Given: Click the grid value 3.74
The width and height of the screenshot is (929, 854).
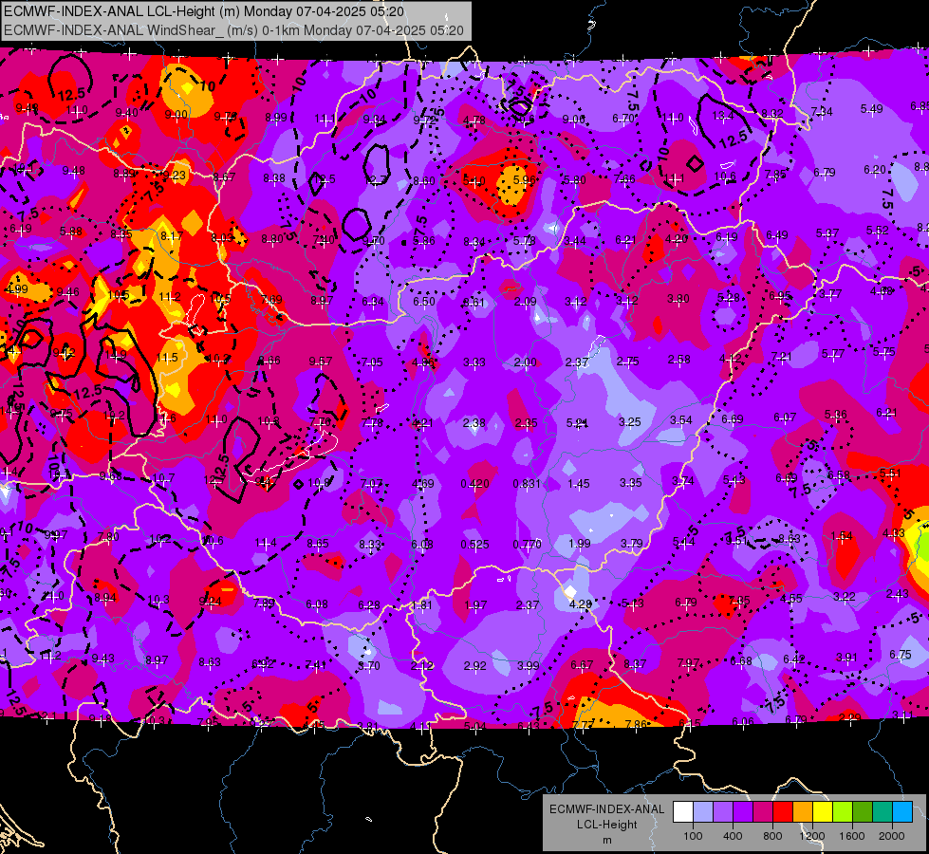Looking at the screenshot, I should [x=682, y=481].
